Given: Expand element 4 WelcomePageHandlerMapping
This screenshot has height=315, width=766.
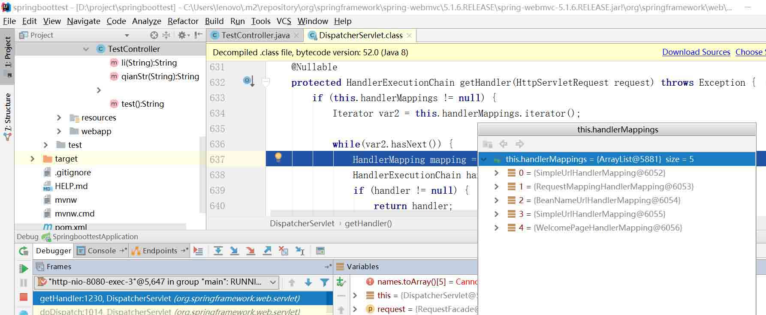Looking at the screenshot, I should click(x=496, y=228).
